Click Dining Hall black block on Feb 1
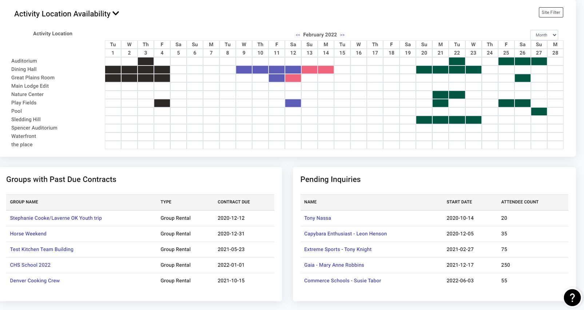 coord(113,69)
